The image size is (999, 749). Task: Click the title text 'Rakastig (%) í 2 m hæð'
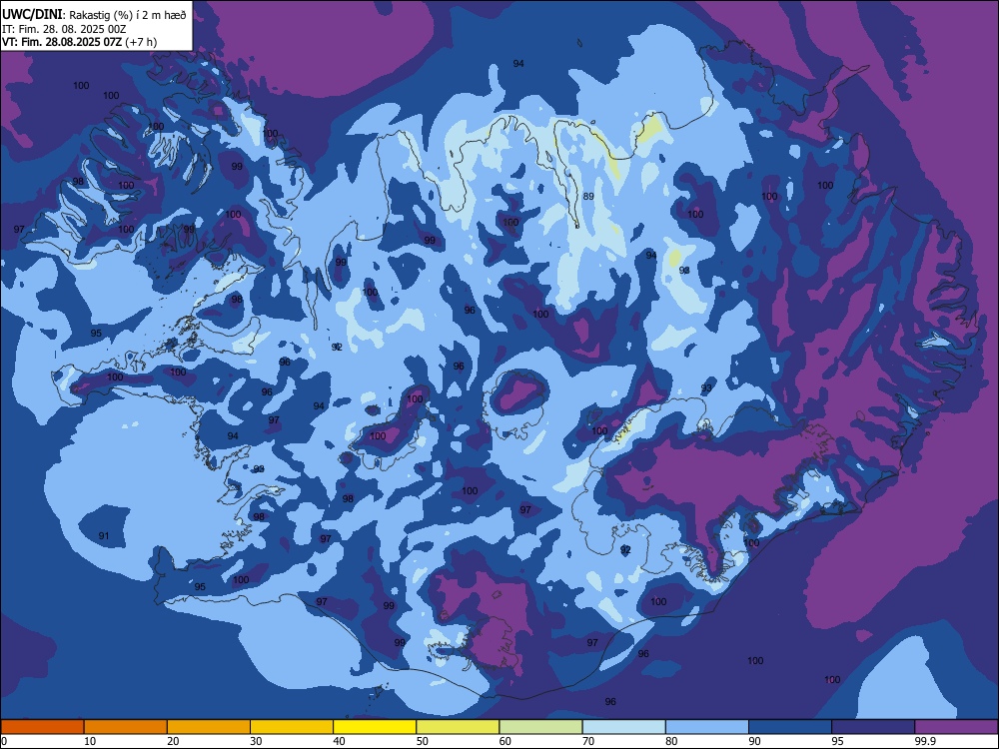128,15
